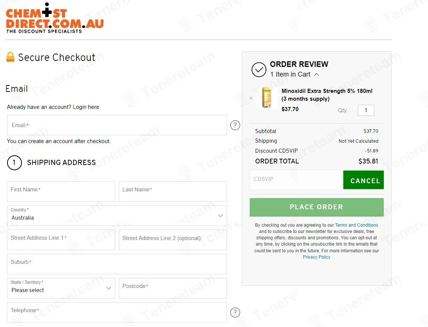Remove Minoxidil item with the X icon
Image resolution: width=428 pixels, height=327 pixels.
(251, 98)
